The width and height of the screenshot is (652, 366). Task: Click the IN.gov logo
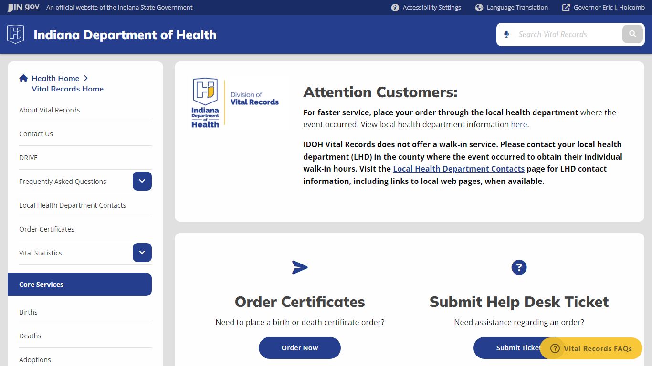point(23,7)
